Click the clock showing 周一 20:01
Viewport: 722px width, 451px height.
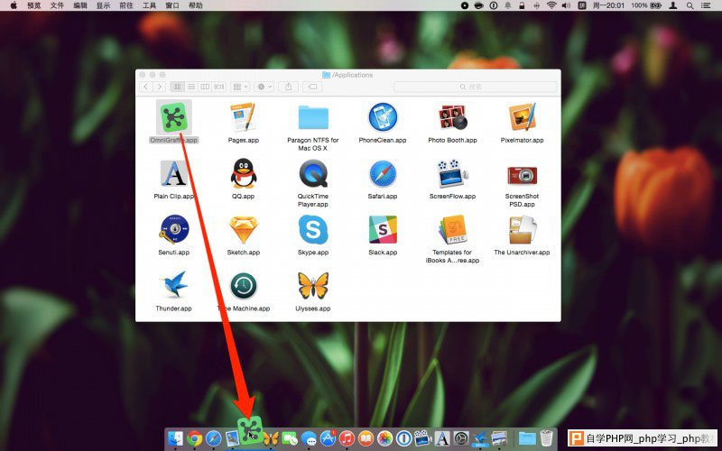(608, 5)
